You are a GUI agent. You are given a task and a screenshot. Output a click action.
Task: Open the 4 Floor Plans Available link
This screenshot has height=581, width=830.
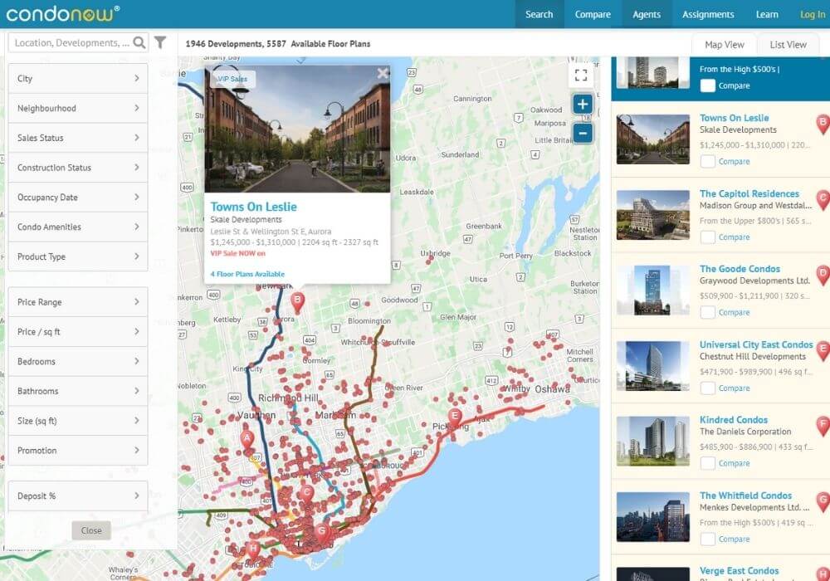[x=247, y=274]
